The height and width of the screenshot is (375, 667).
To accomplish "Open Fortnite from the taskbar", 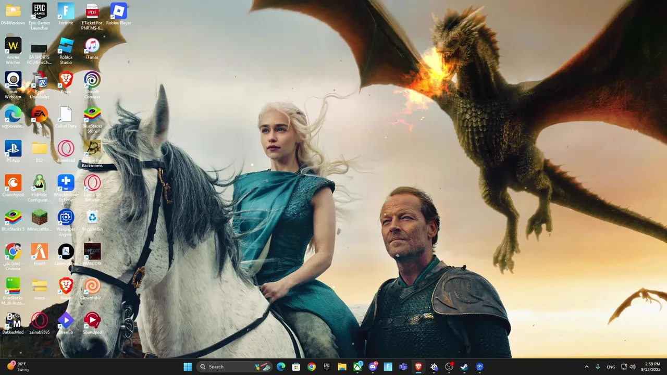I will 388,367.
